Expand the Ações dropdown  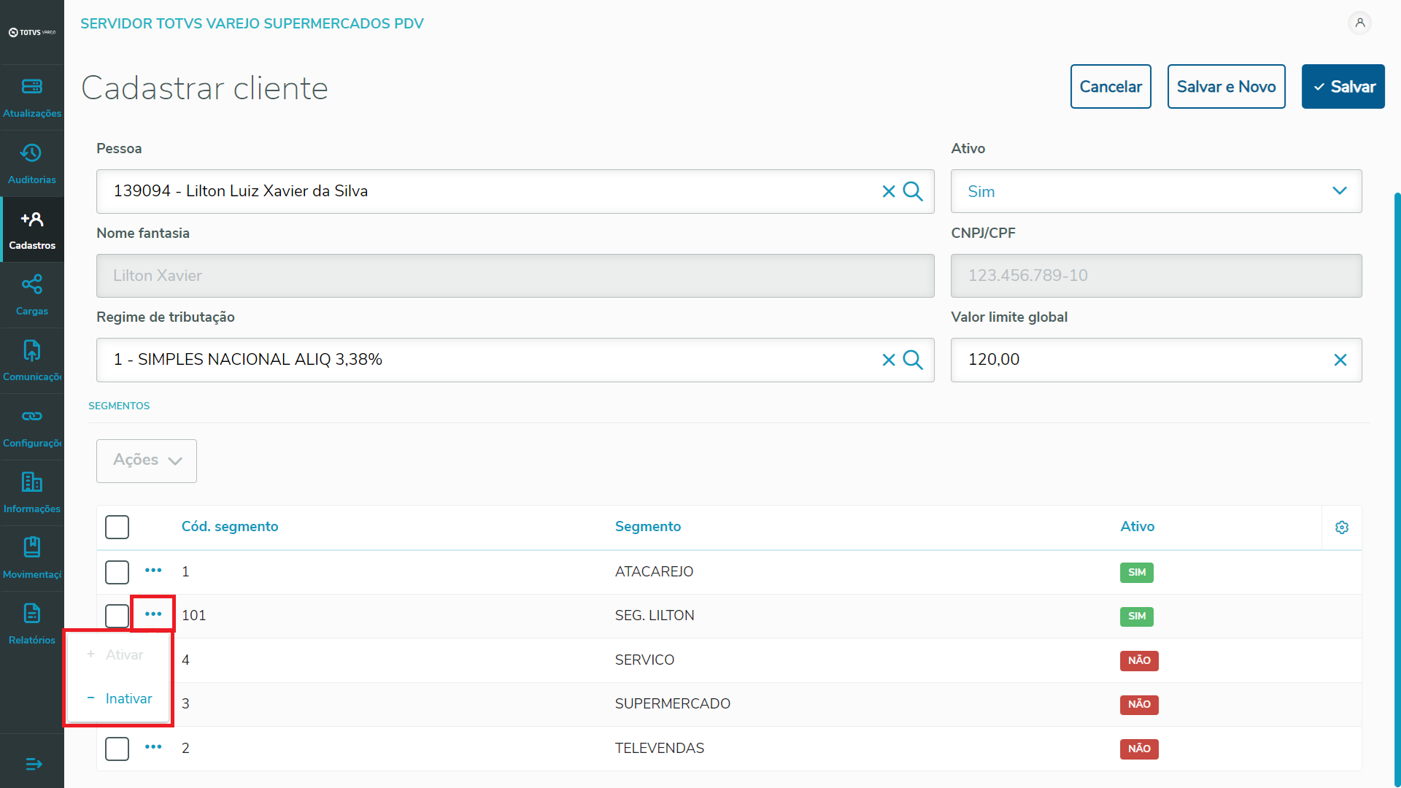(147, 460)
